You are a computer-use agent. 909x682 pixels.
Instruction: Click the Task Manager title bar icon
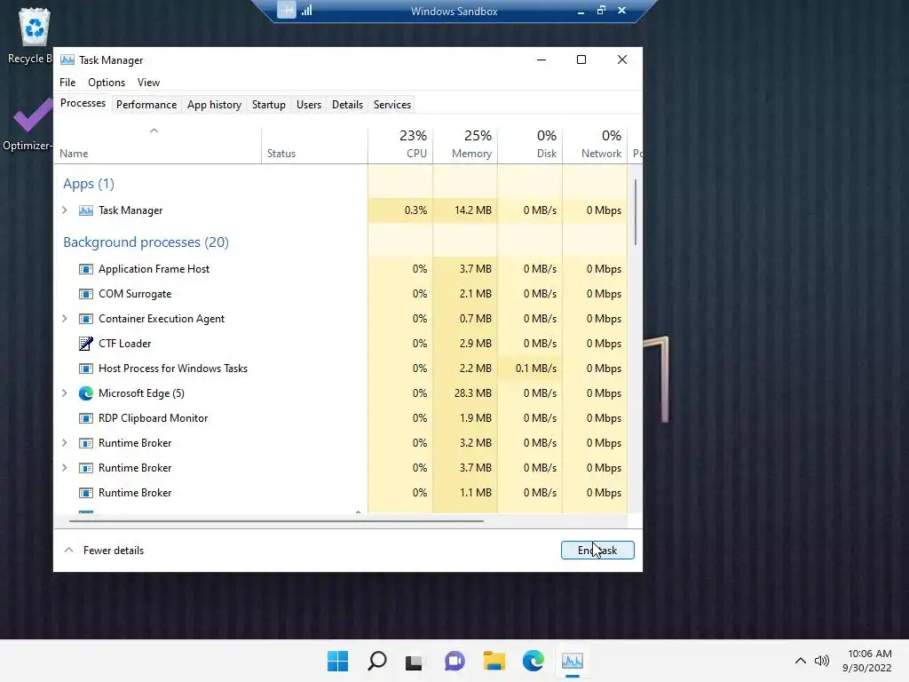coord(67,59)
